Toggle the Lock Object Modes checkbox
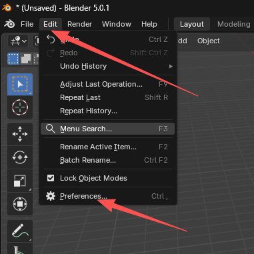 [x=51, y=178]
